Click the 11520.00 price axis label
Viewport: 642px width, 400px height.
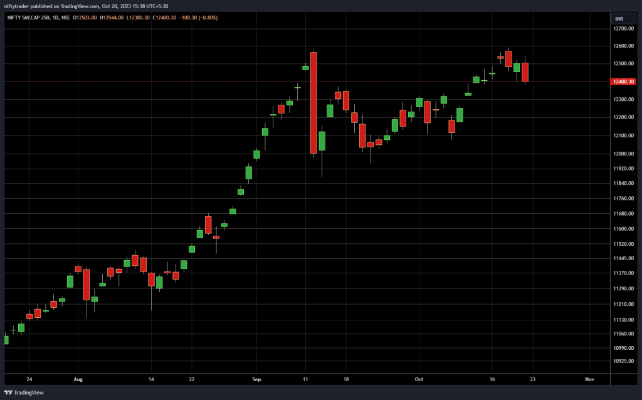coord(624,244)
